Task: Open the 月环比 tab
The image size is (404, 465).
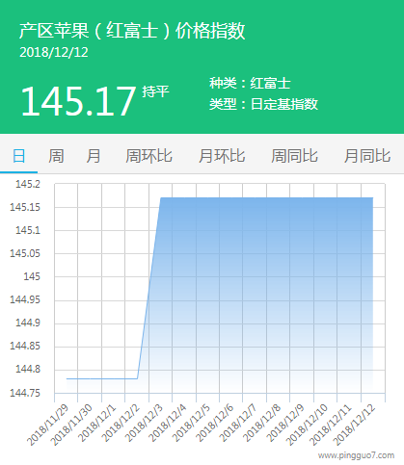Action: pyautogui.click(x=222, y=156)
